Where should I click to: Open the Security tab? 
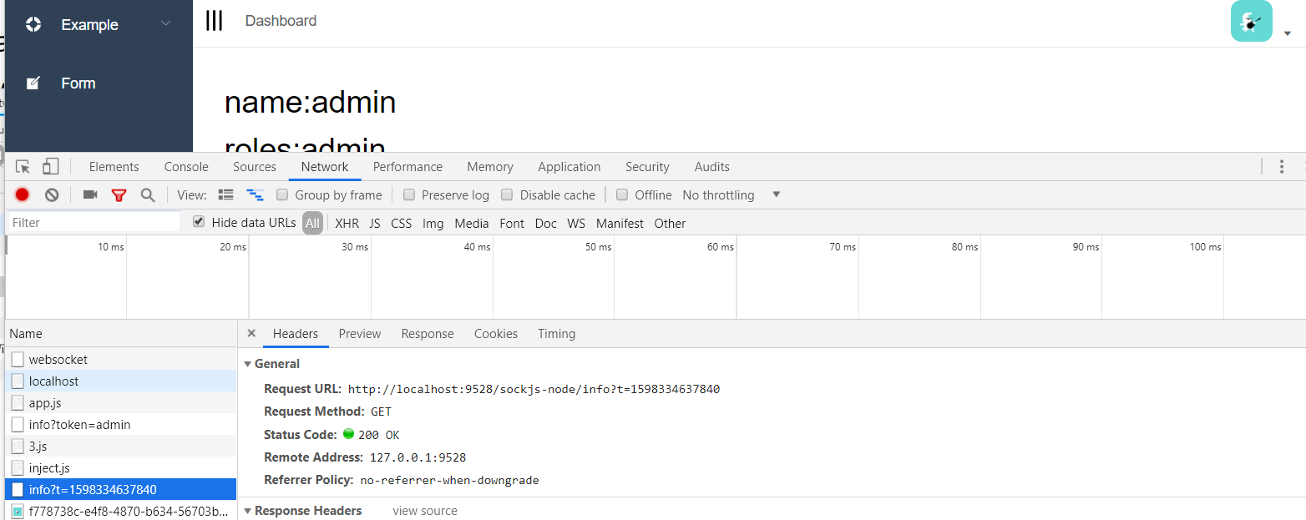[x=647, y=167]
